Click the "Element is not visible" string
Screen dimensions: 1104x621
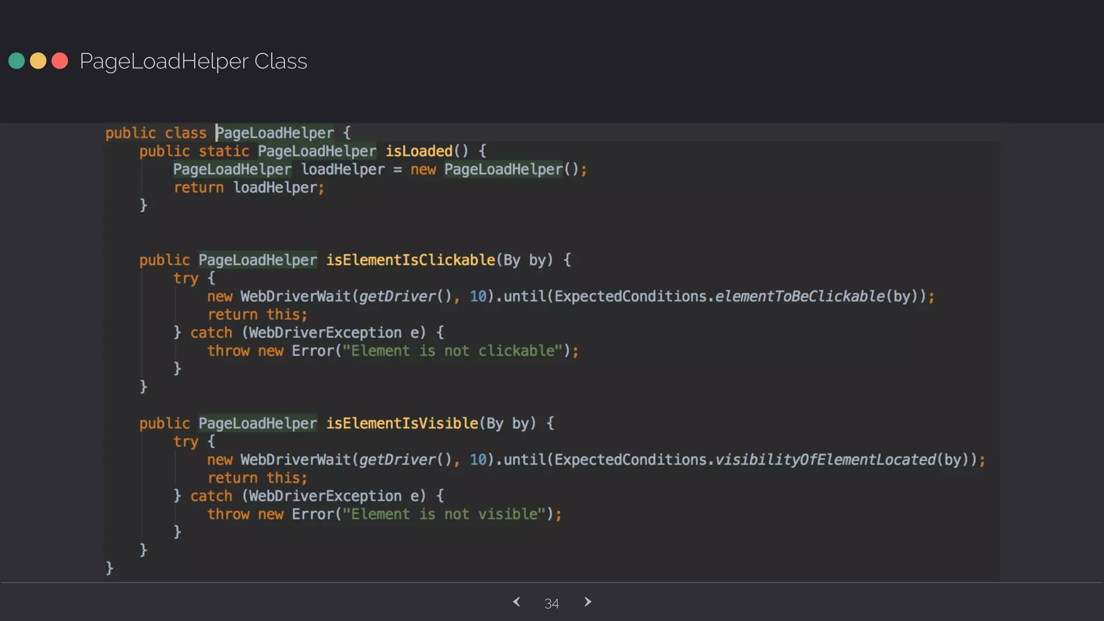click(444, 514)
